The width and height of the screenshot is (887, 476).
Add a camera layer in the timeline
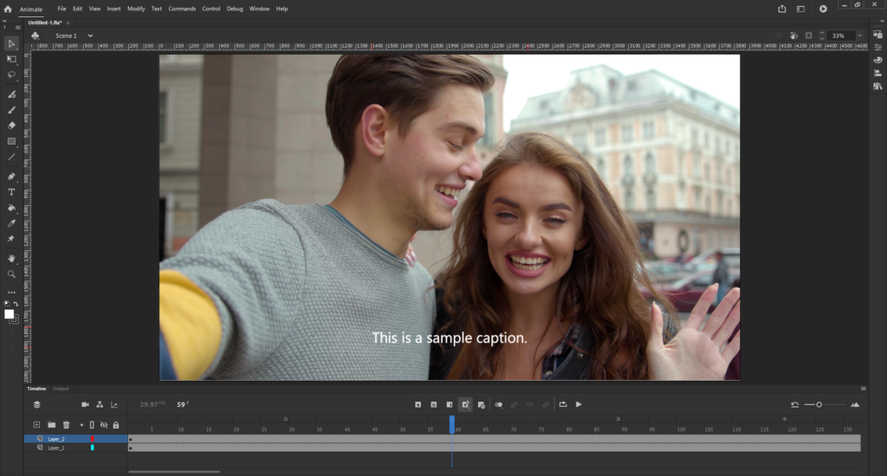click(x=85, y=404)
